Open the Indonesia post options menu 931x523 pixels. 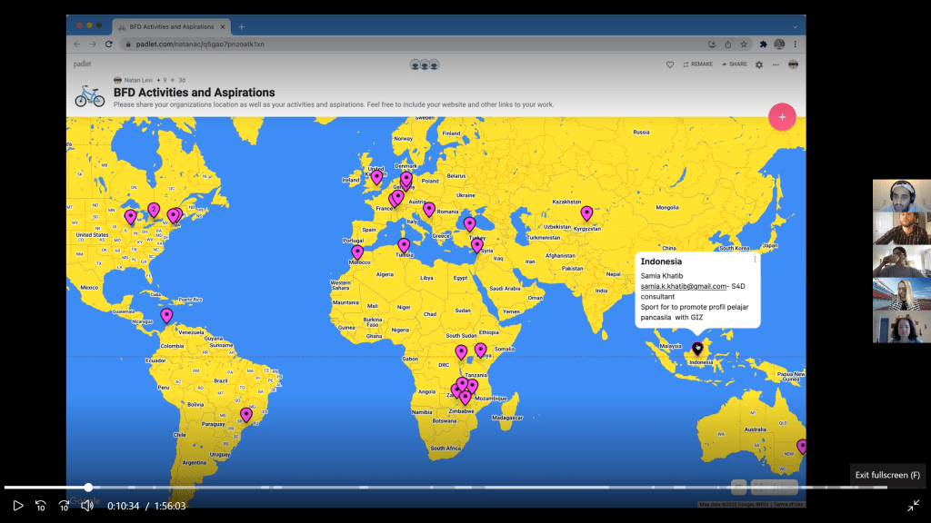click(x=755, y=260)
